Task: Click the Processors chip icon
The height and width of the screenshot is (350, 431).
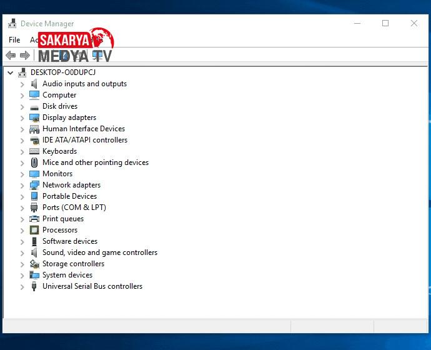Action: [x=34, y=230]
